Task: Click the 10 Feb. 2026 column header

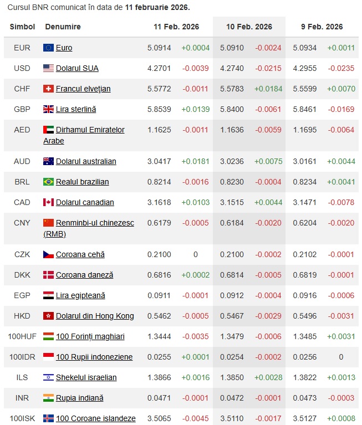Action: [x=249, y=27]
